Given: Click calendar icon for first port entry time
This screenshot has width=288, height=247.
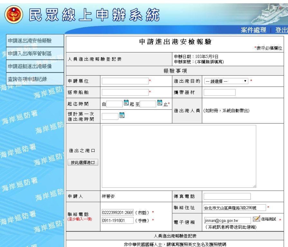Looking at the screenshot, I should click(122, 115).
